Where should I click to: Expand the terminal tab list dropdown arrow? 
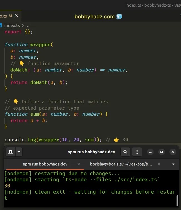(173, 164)
